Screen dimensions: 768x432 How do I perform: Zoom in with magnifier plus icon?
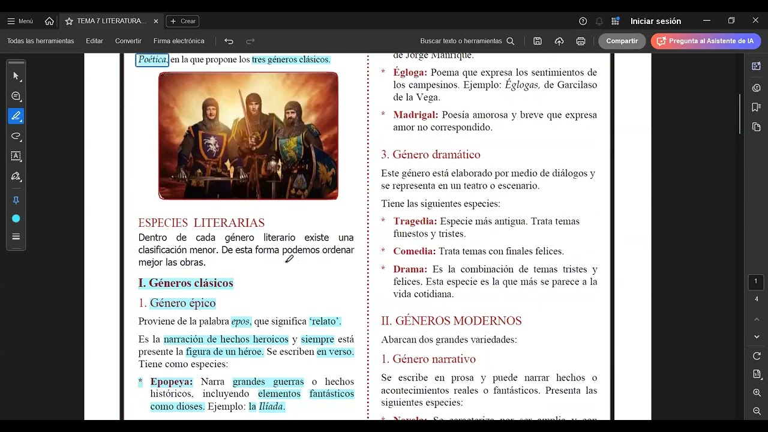[757, 392]
